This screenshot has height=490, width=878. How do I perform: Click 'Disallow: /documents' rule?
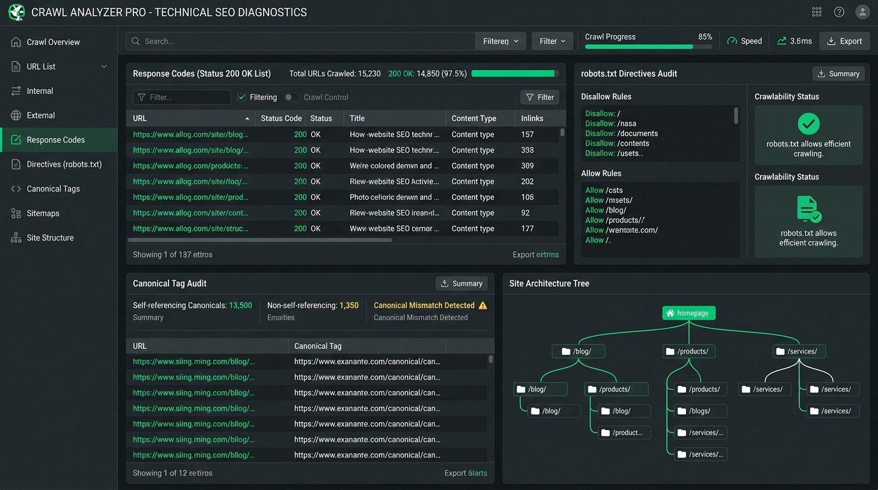point(621,134)
